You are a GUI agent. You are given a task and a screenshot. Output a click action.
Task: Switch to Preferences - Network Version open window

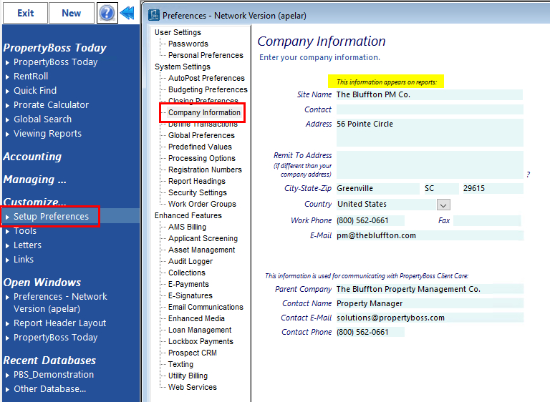coord(60,303)
